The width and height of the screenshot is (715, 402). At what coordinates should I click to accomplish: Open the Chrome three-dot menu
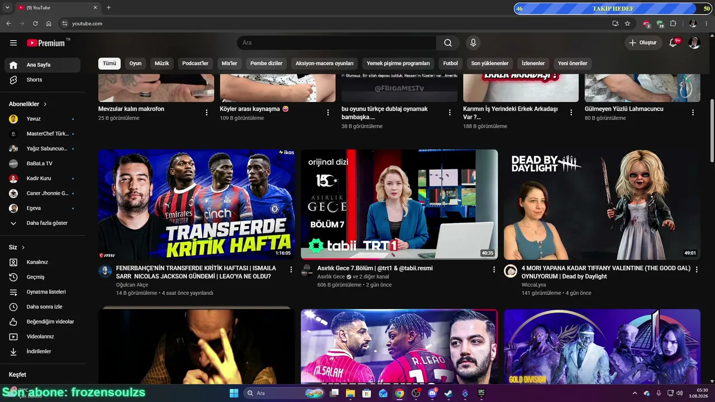click(707, 23)
